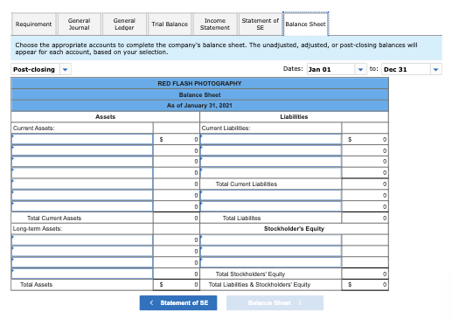The width and height of the screenshot is (452, 319).
Task: Open the Trial Balance tab
Action: coord(170,24)
